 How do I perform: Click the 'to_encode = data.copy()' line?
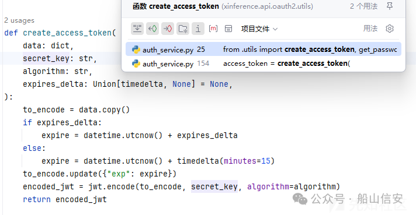76,110
